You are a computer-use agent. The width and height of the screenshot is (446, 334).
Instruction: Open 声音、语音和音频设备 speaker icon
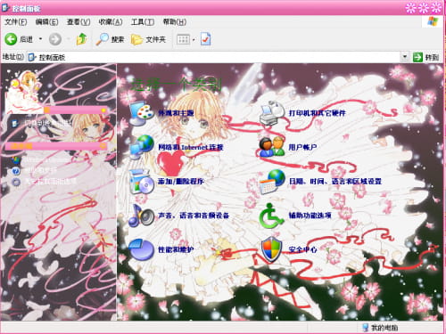[x=142, y=216]
